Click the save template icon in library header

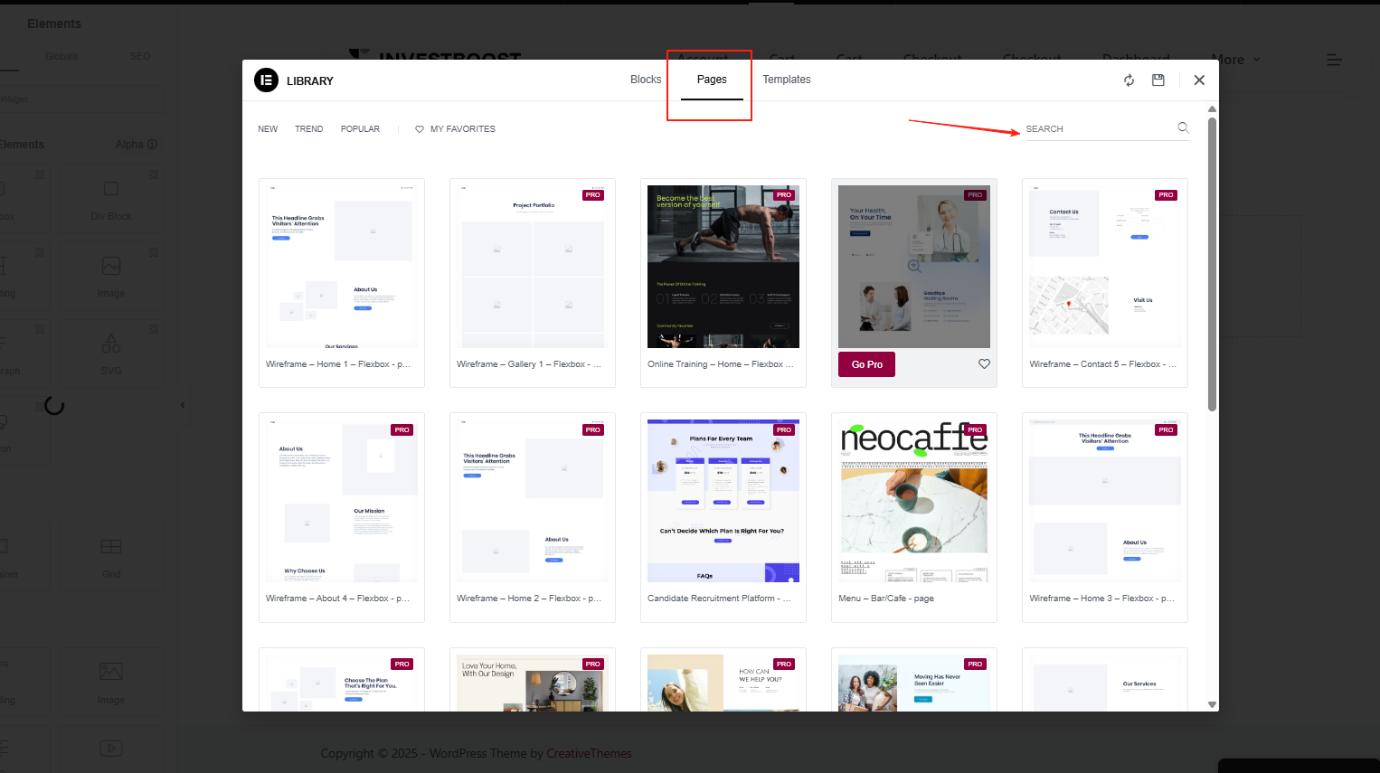1158,80
